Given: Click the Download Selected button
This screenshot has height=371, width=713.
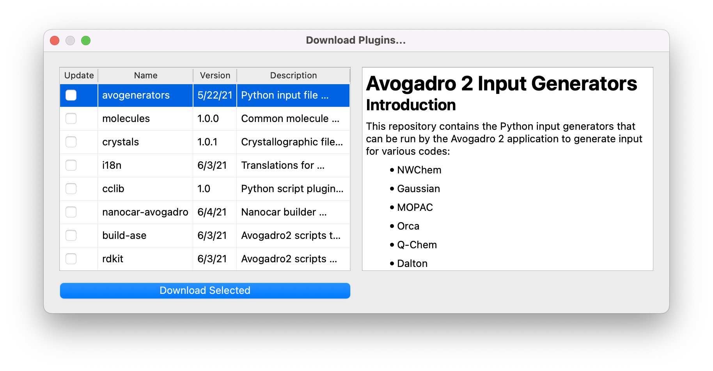Looking at the screenshot, I should tap(205, 290).
